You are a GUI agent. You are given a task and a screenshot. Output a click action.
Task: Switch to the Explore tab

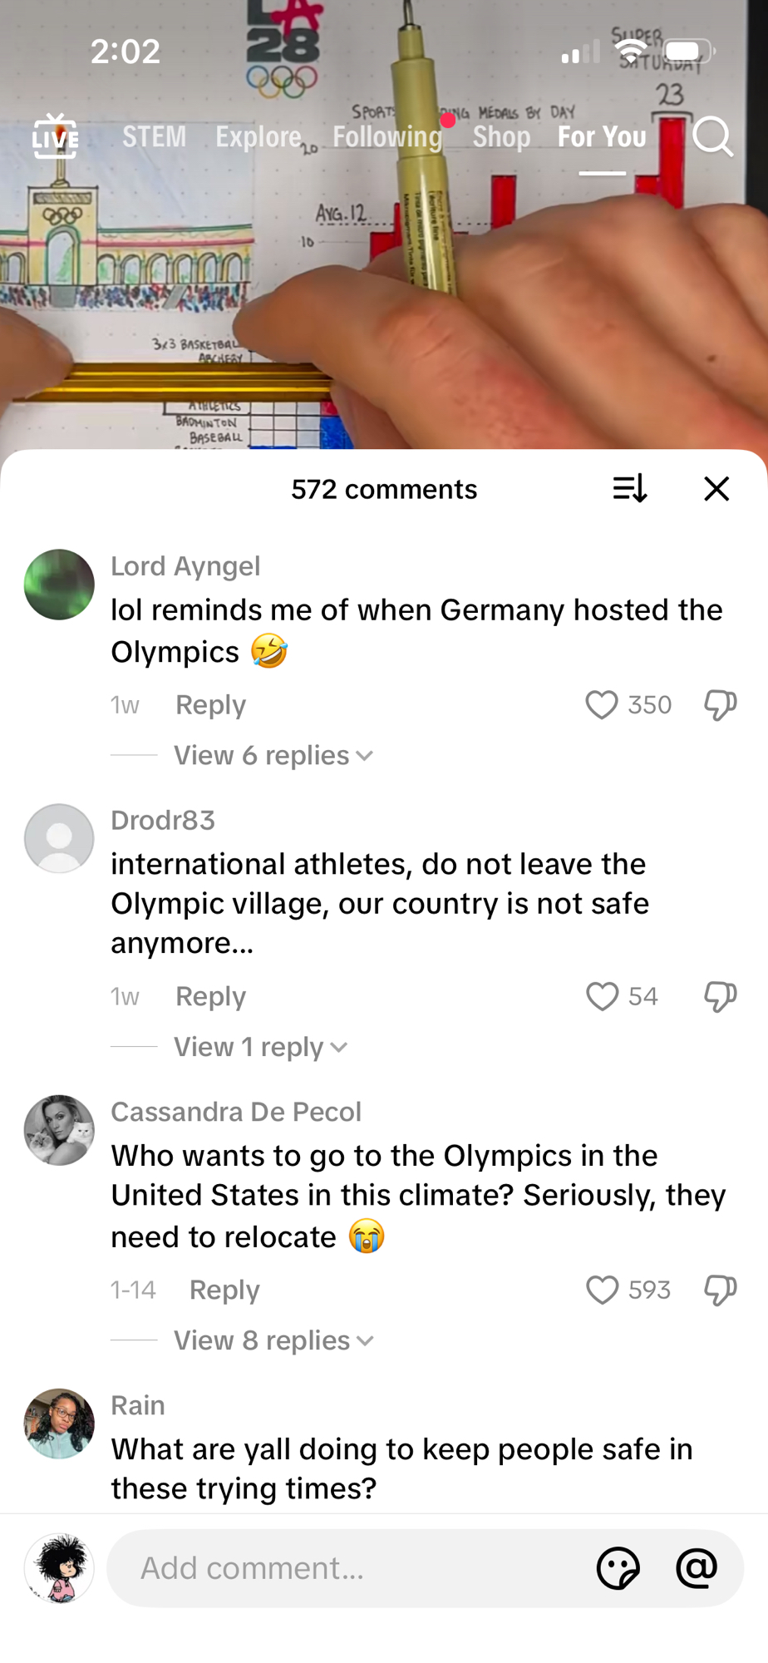coord(258,137)
